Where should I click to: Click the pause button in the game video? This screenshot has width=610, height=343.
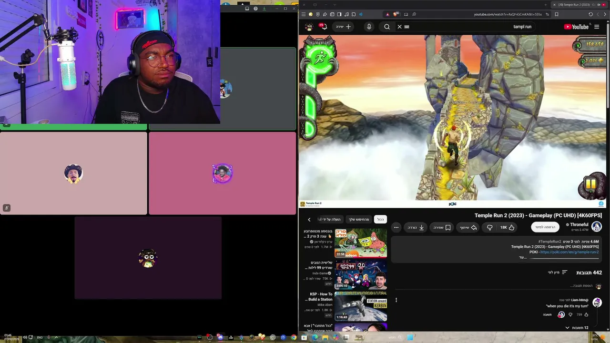(590, 184)
